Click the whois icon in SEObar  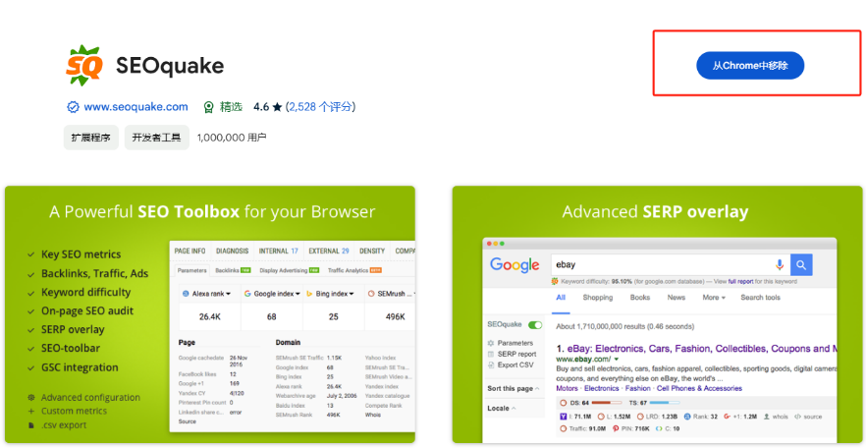pos(768,417)
